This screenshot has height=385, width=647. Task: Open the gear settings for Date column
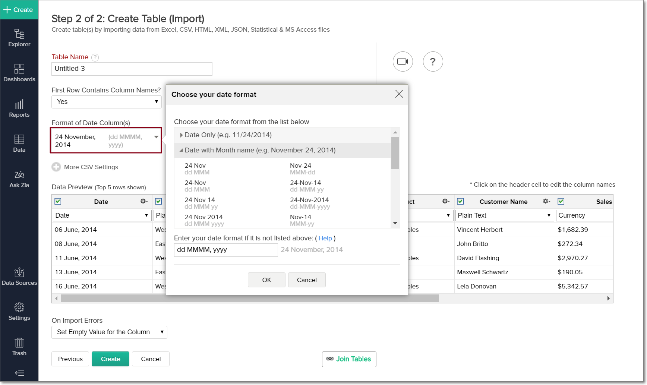pos(144,201)
